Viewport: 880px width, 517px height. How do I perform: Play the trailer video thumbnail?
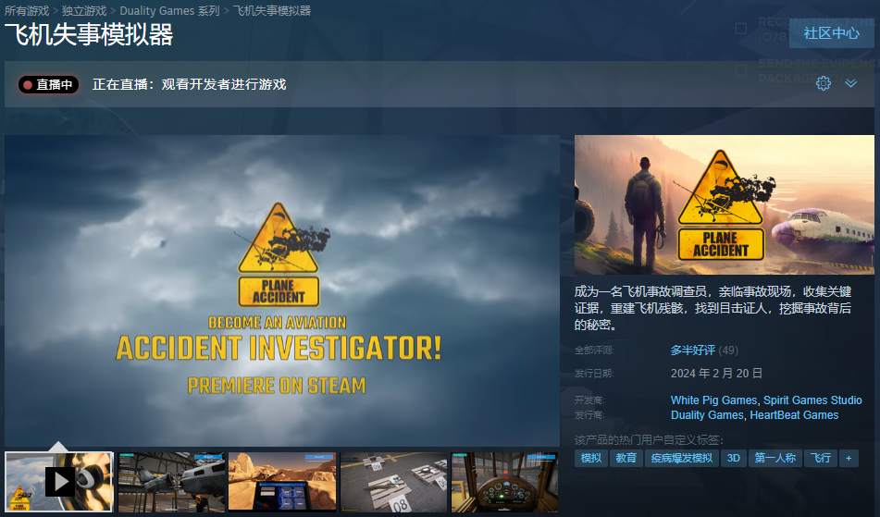[59, 482]
